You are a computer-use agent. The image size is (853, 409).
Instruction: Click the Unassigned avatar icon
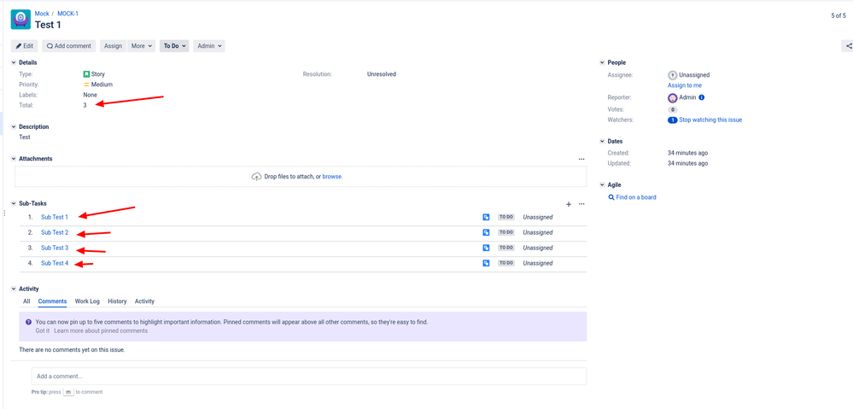672,75
